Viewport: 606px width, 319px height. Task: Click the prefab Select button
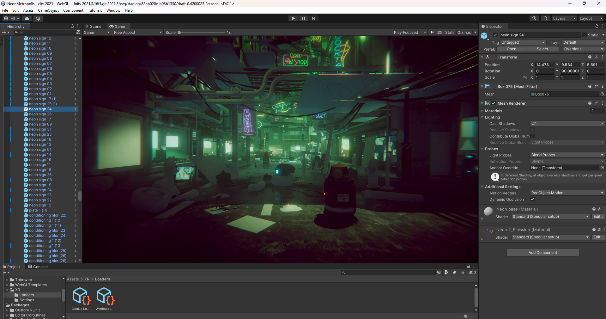(x=542, y=49)
